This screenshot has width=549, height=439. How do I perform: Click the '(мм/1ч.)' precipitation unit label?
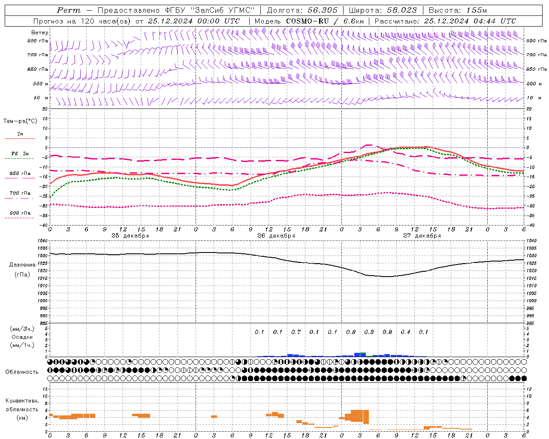click(22, 345)
